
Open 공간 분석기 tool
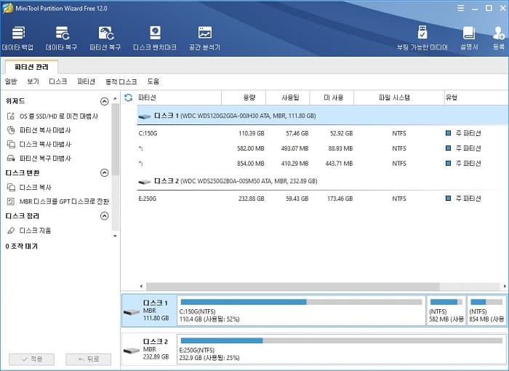(x=204, y=39)
